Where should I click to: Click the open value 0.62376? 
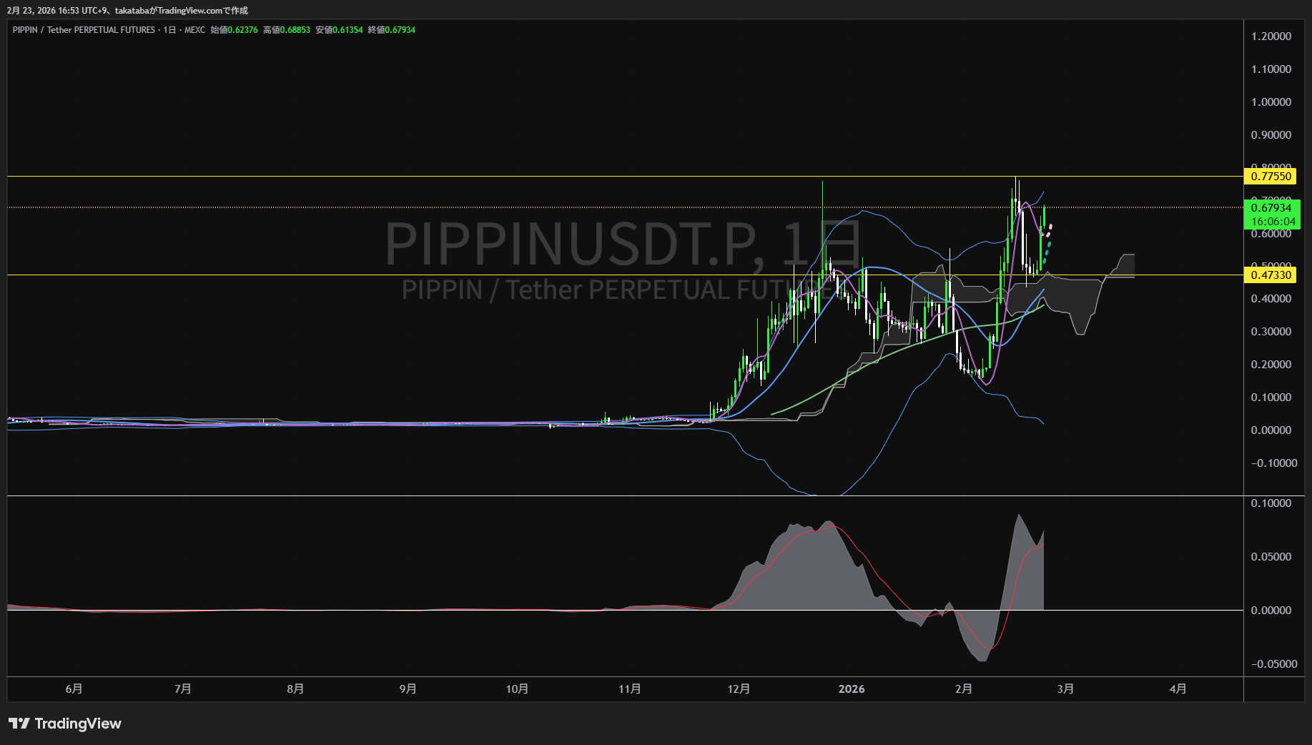(242, 30)
